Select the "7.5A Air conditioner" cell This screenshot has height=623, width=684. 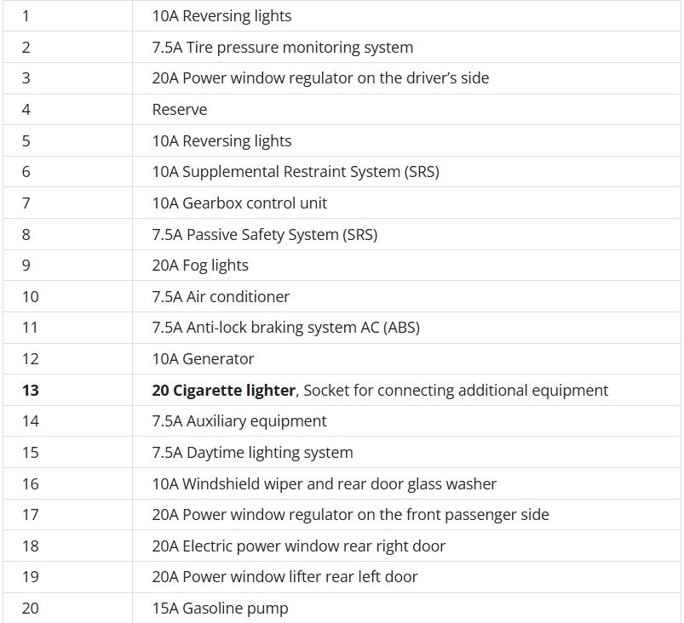(221, 297)
